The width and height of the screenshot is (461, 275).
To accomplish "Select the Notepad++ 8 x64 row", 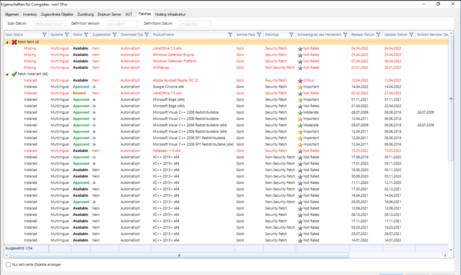I will point(226,151).
